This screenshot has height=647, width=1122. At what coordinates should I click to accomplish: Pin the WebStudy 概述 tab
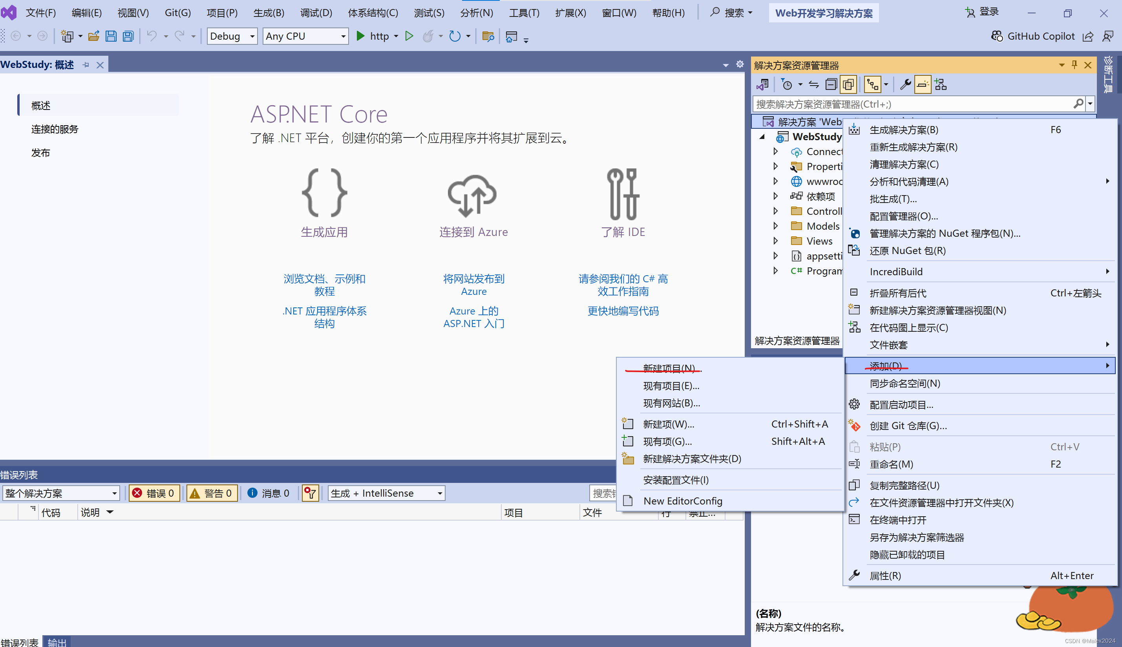point(86,65)
